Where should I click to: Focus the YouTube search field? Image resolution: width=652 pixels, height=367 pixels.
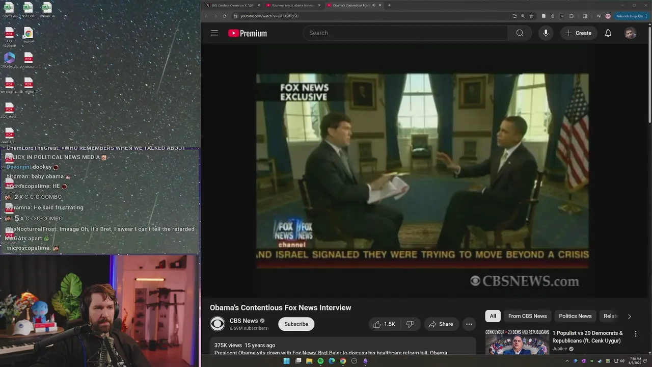(405, 33)
